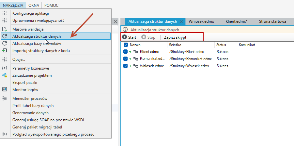Select Zarządzanie projektem menu entry

(56, 75)
